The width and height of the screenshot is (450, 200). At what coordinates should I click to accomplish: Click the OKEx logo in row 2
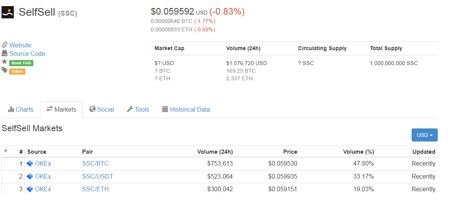30,177
